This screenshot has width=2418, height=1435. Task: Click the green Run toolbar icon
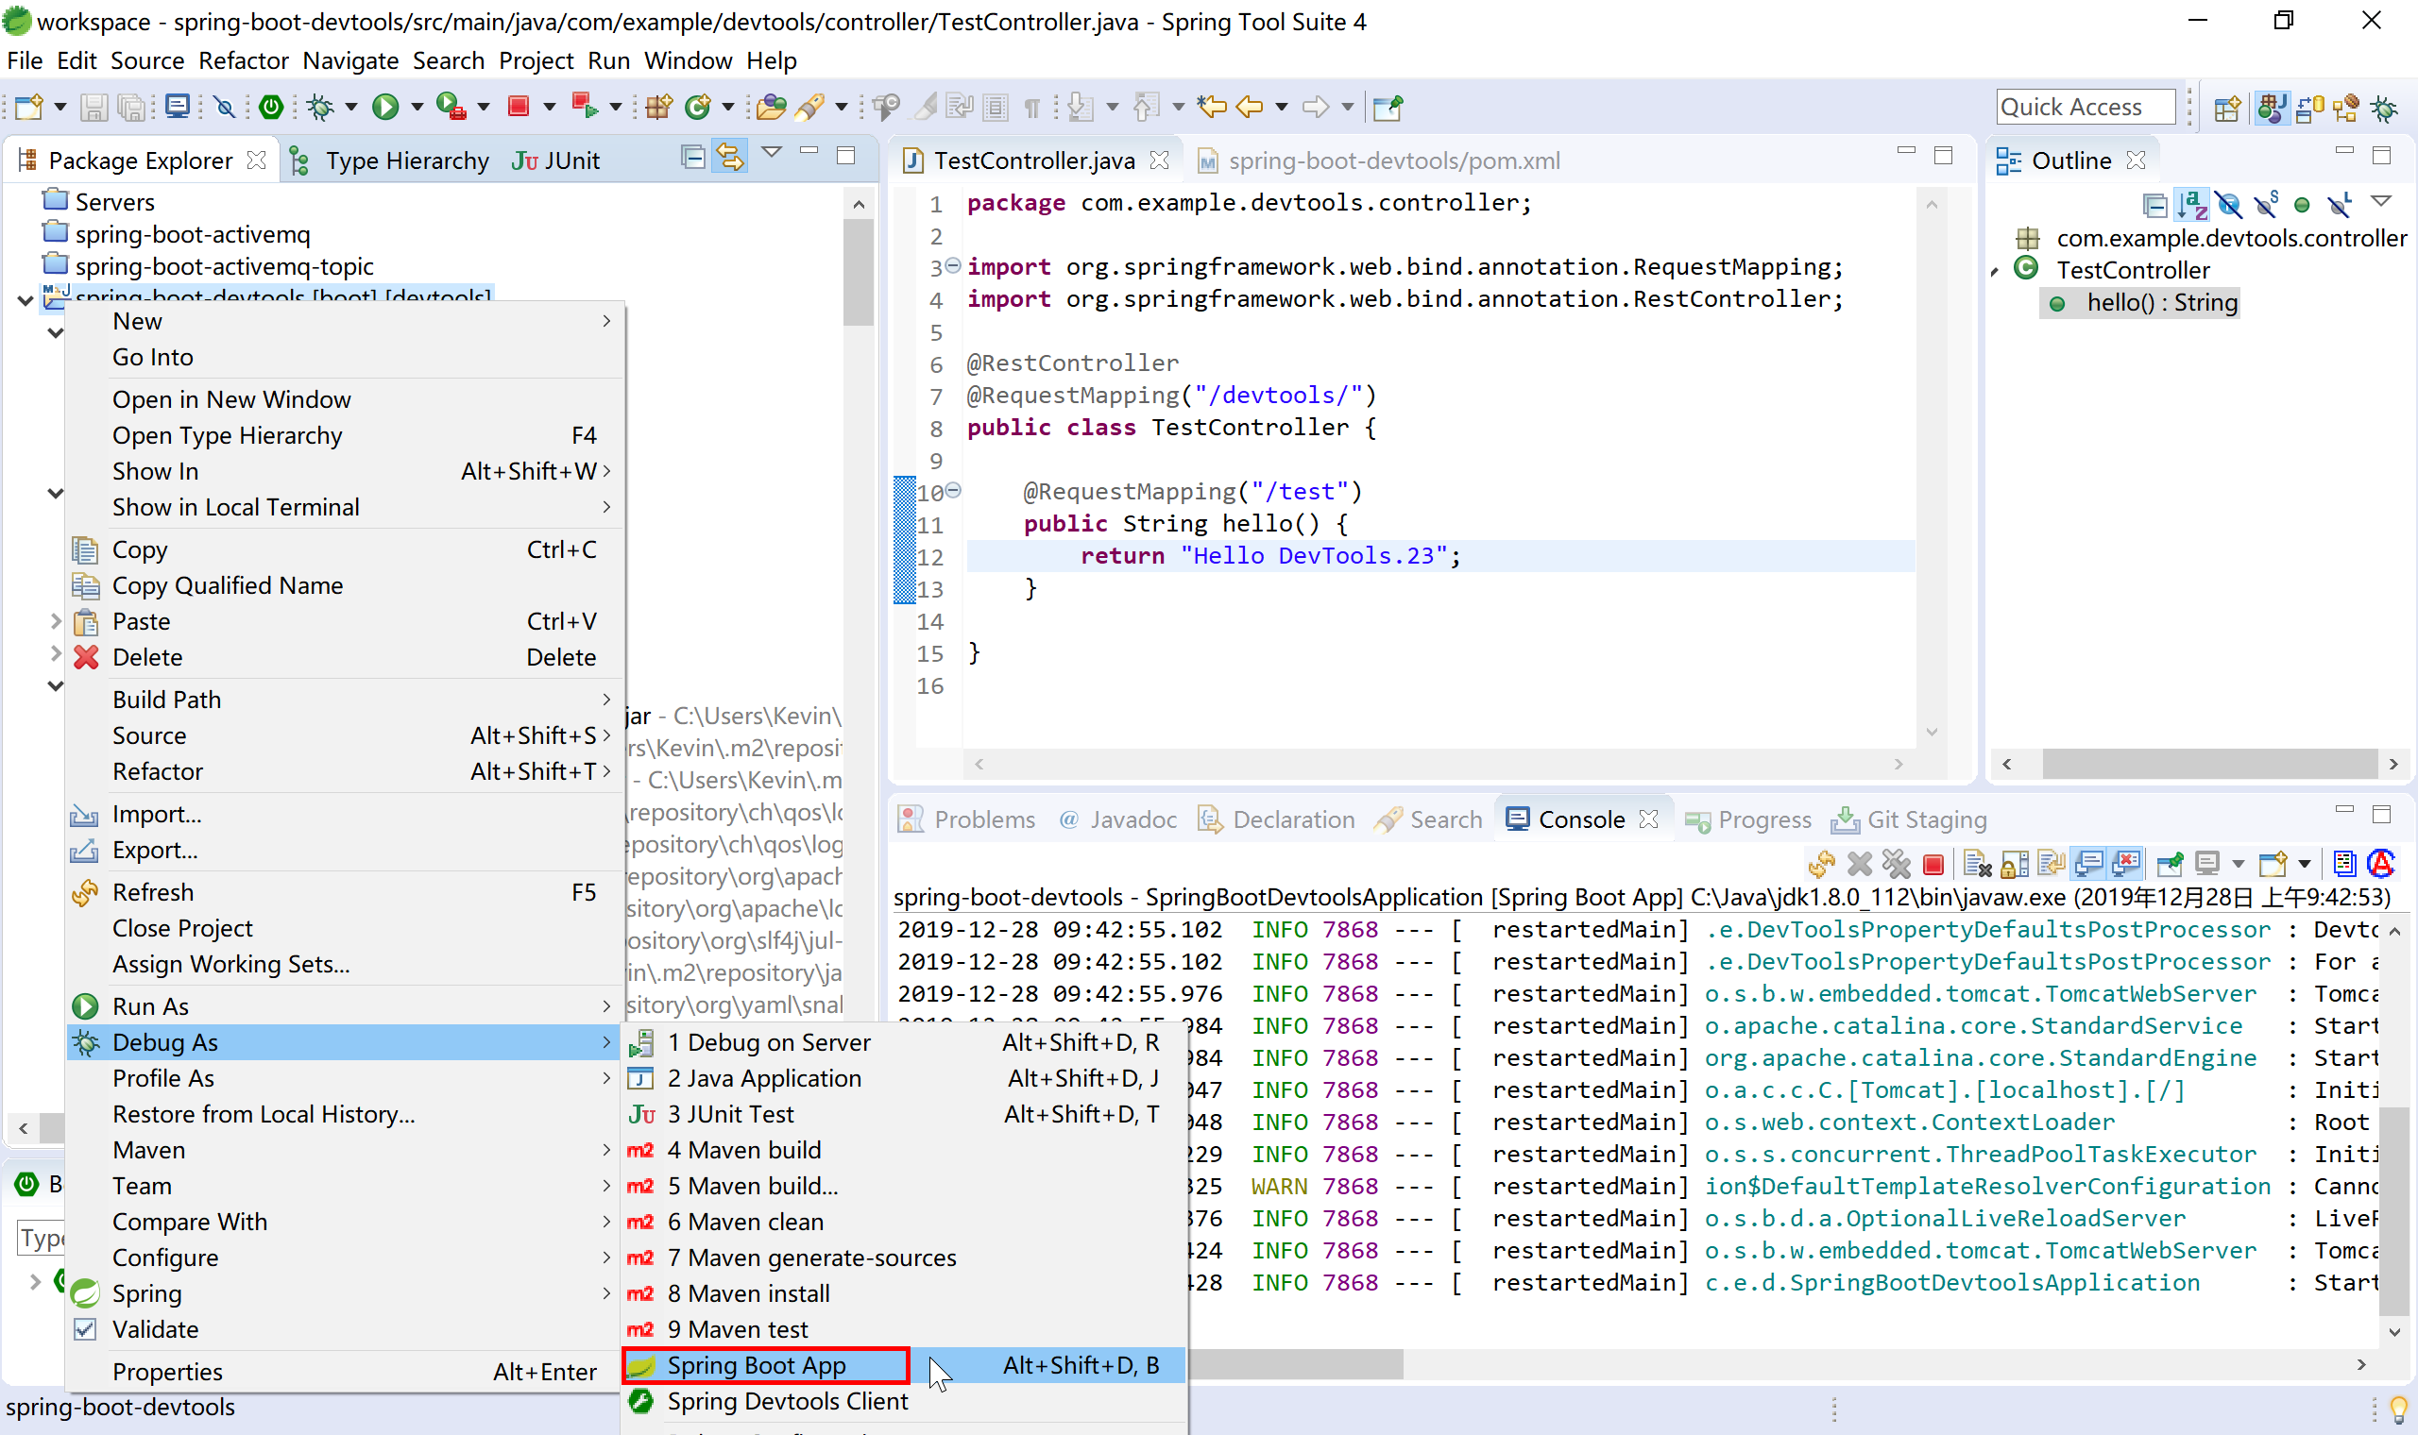pos(385,107)
